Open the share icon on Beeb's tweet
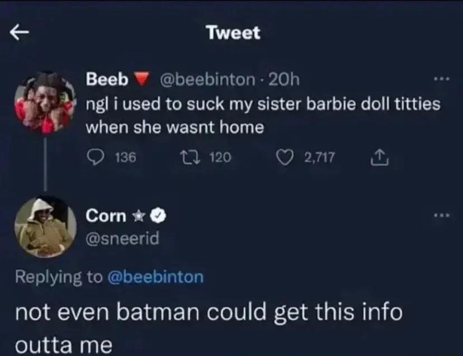The width and height of the screenshot is (463, 356). [380, 156]
